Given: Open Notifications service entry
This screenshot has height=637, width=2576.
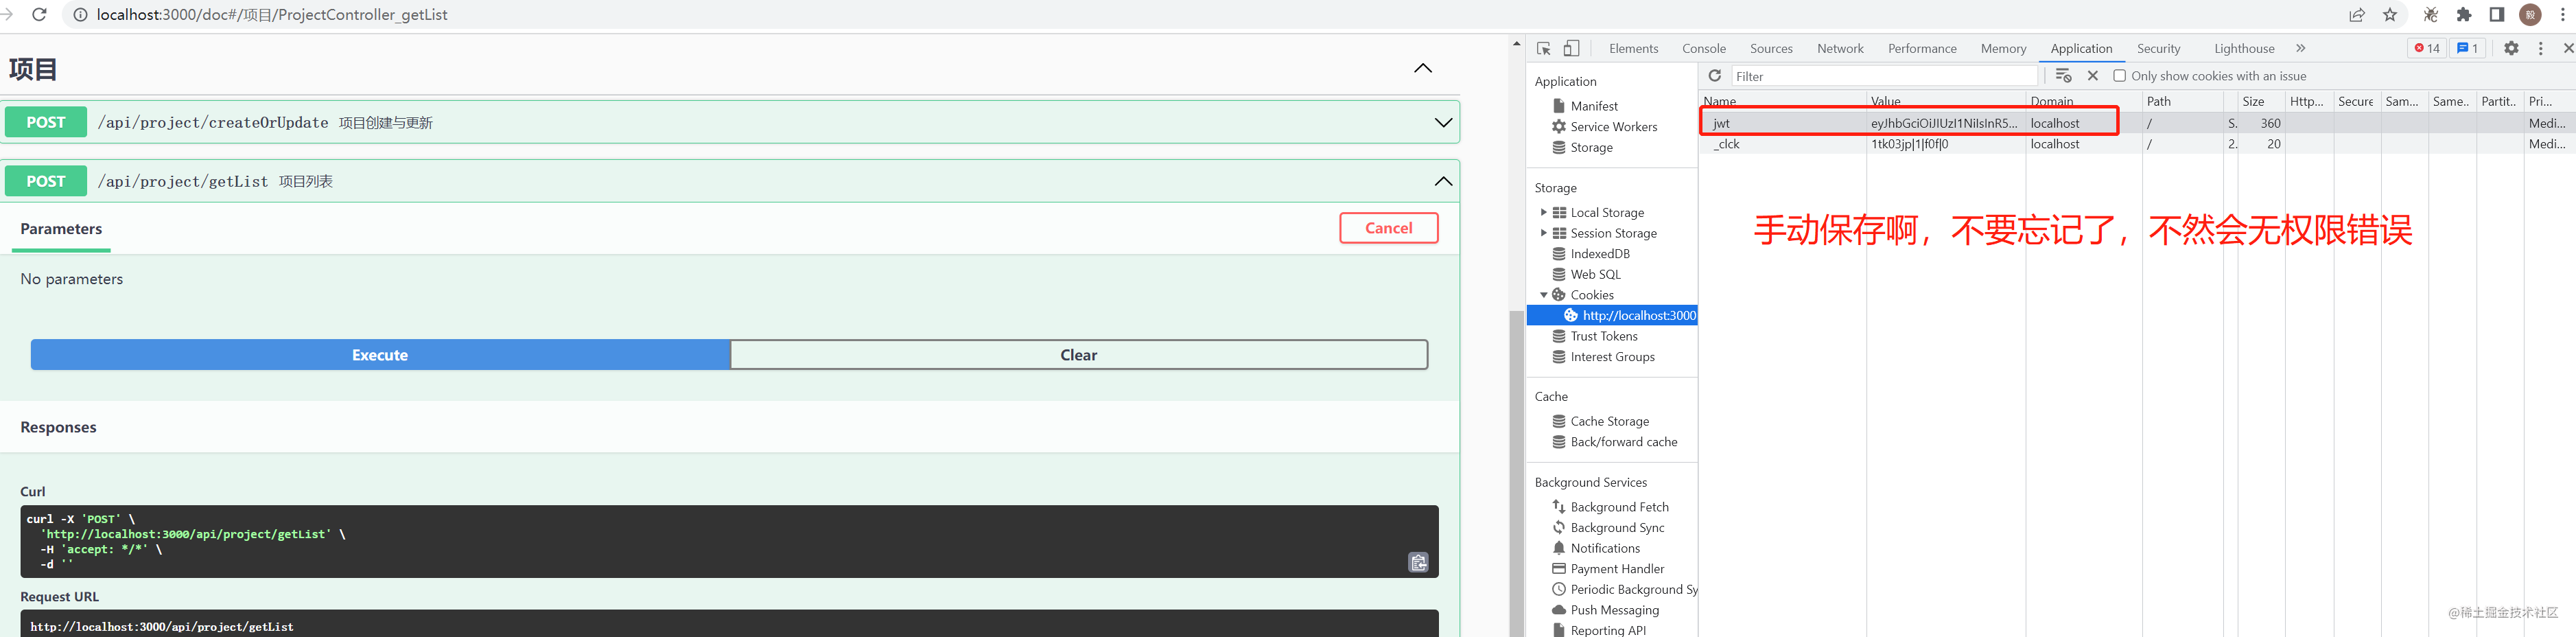Looking at the screenshot, I should (x=1605, y=548).
